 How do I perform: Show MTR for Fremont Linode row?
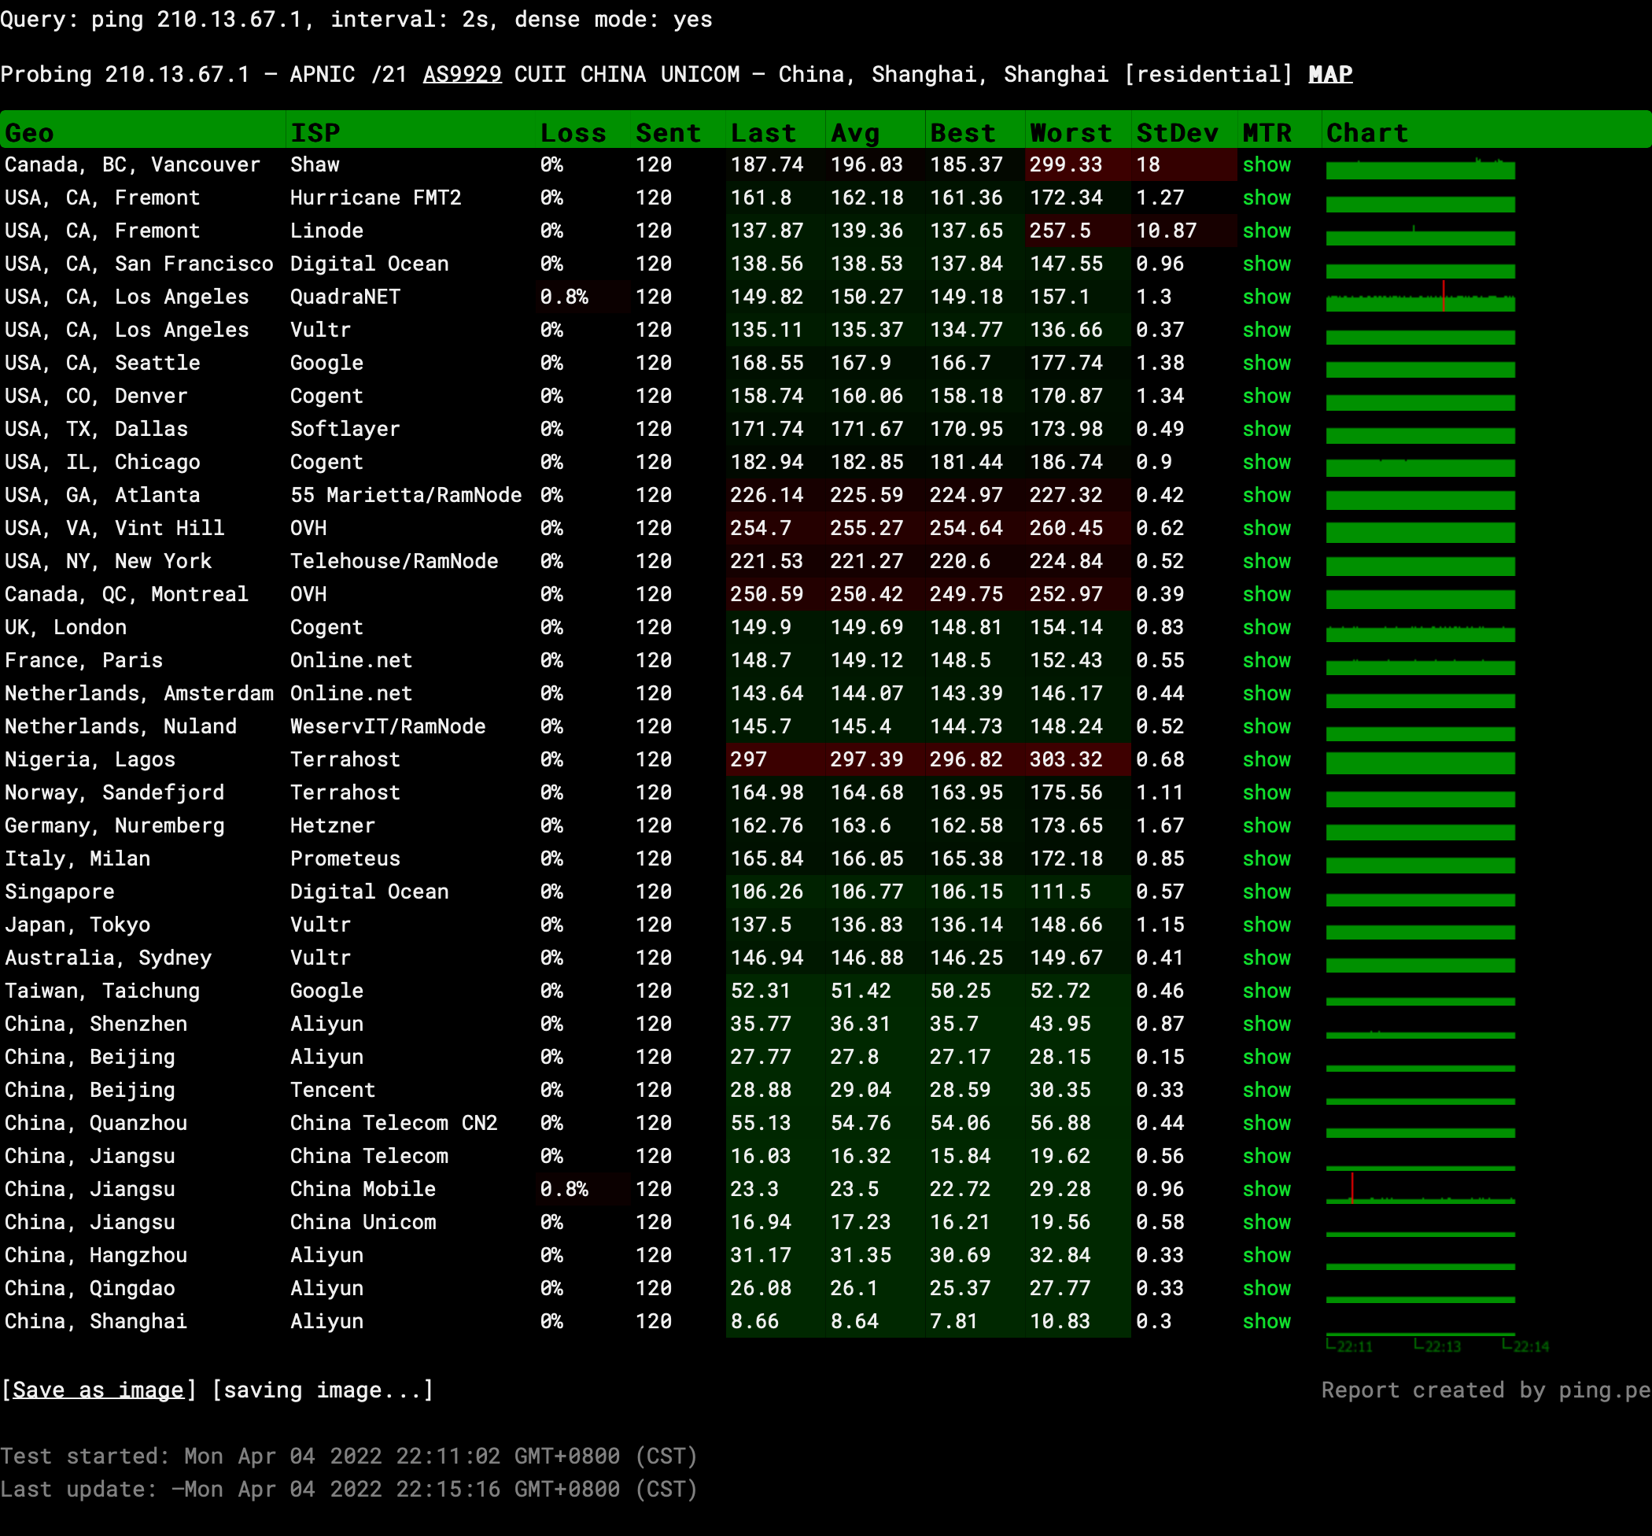pyautogui.click(x=1266, y=231)
